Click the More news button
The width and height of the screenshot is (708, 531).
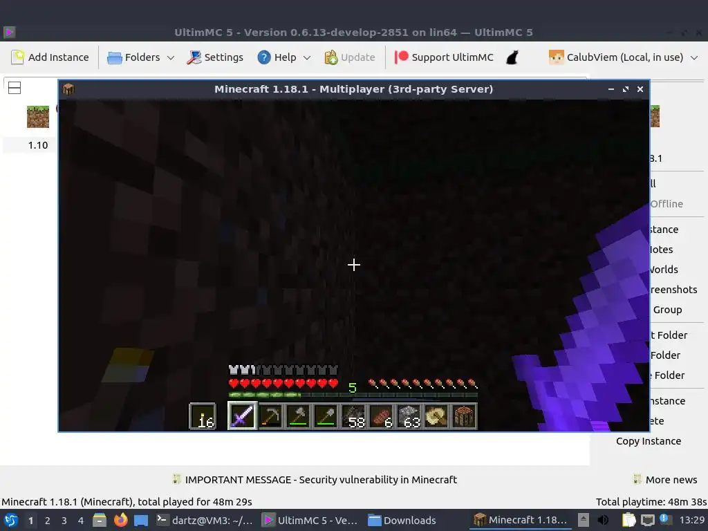pos(665,480)
